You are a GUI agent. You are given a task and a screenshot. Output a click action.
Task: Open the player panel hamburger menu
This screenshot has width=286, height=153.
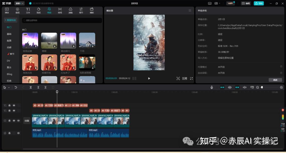(x=190, y=11)
